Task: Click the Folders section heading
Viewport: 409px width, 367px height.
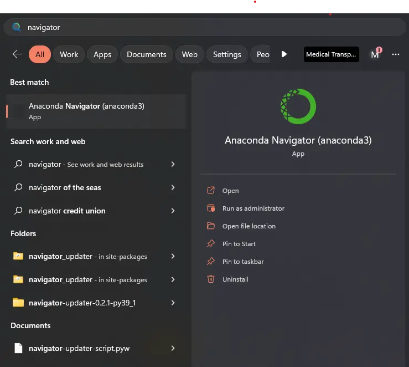Action: [23, 233]
